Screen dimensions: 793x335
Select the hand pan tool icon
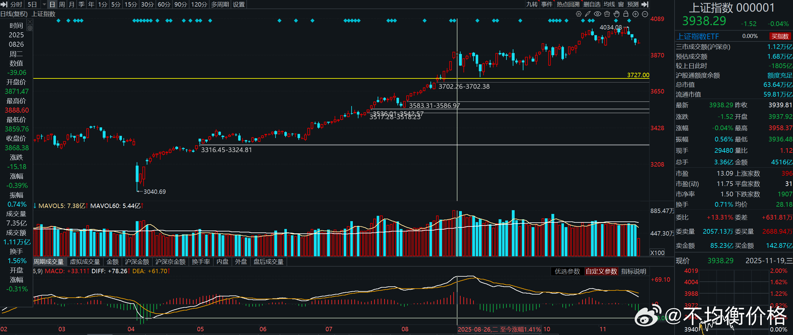click(616, 14)
